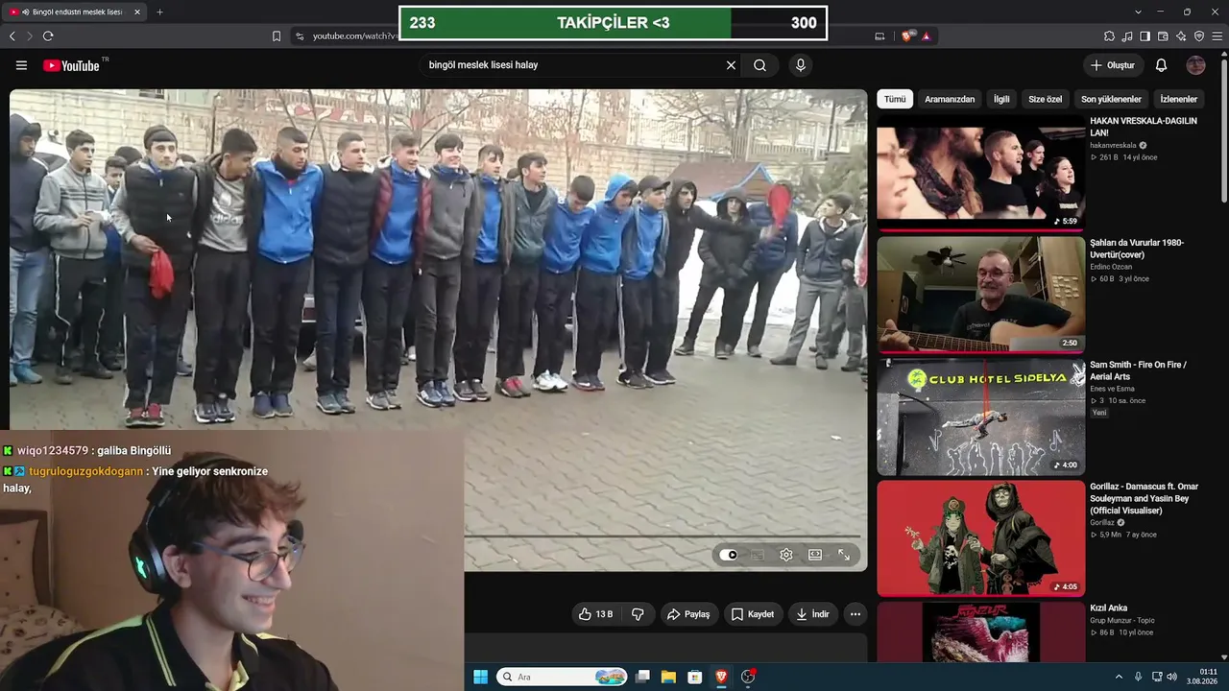Open HAKAN VRESKALA-DAGILIN LAN video thumbnail
The image size is (1229, 691).
(x=980, y=174)
